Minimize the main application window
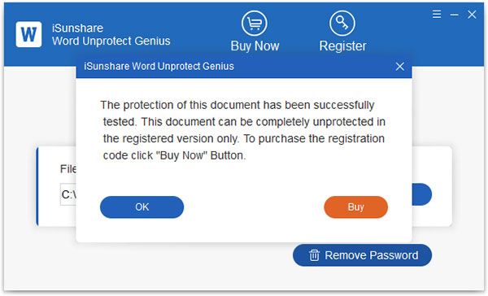Viewport: 488px width, 296px height. (x=455, y=15)
